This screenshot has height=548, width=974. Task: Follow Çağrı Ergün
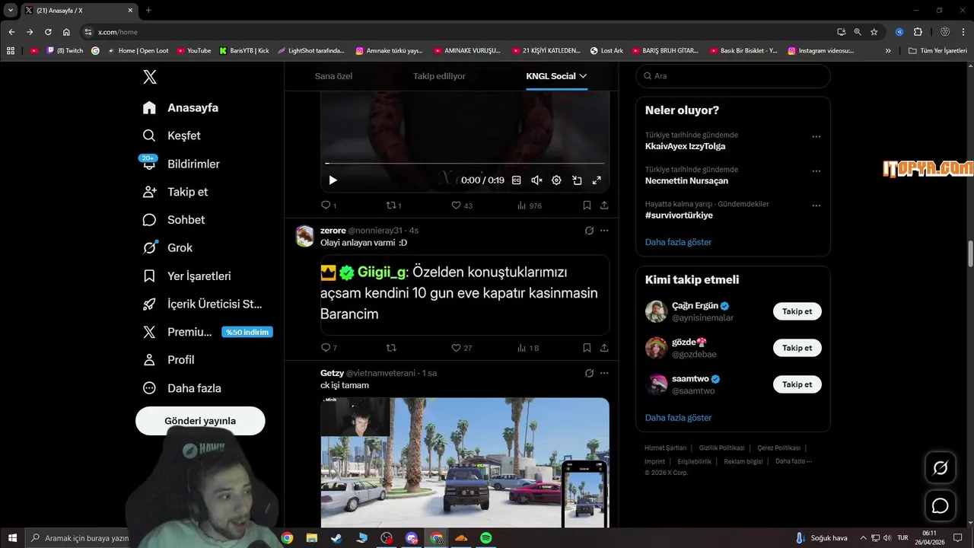point(797,311)
